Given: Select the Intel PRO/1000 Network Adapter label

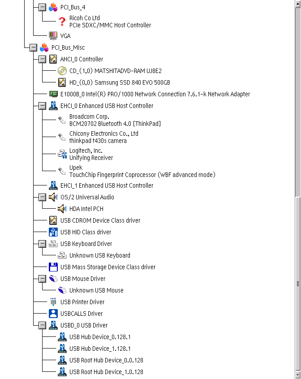Looking at the screenshot, I should [155, 94].
